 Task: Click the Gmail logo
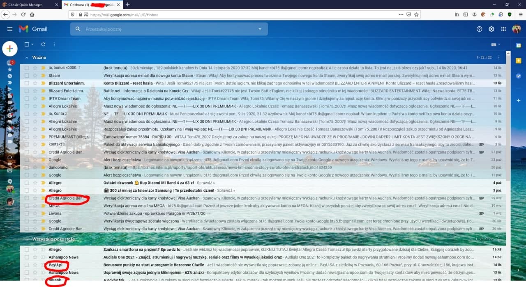click(x=33, y=29)
